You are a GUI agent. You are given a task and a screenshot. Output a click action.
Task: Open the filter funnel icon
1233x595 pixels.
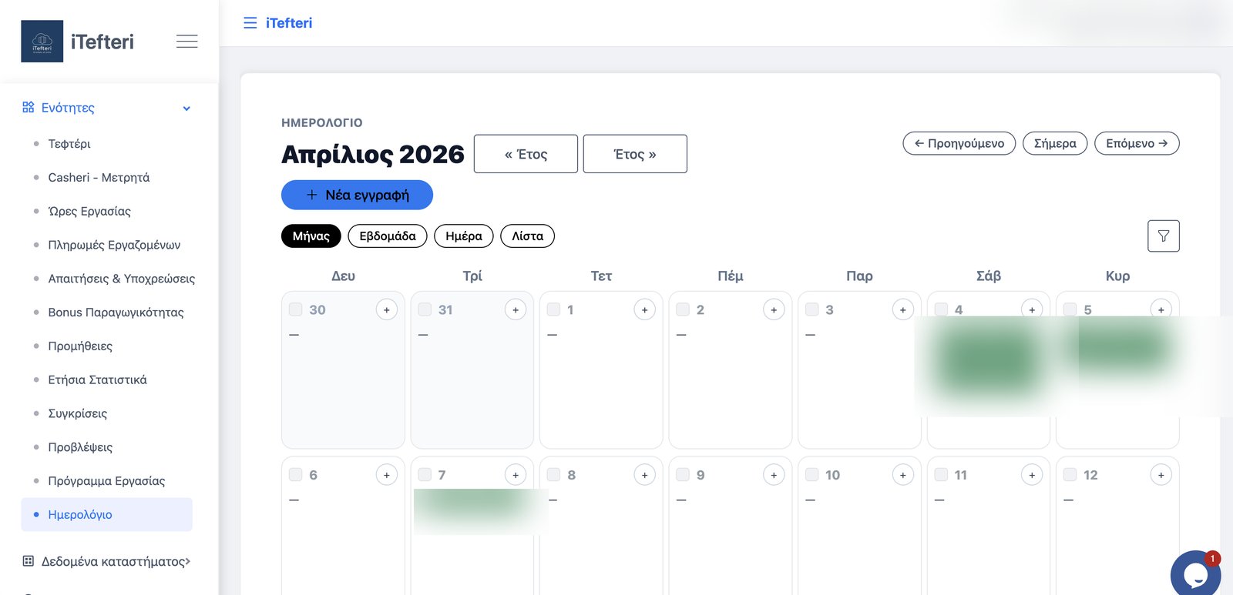point(1163,236)
